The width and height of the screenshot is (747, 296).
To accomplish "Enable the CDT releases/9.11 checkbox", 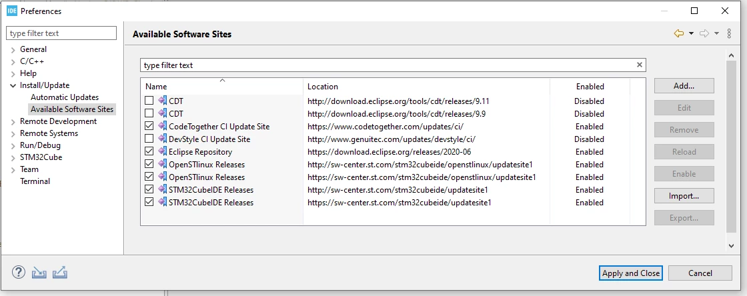I will pos(149,101).
